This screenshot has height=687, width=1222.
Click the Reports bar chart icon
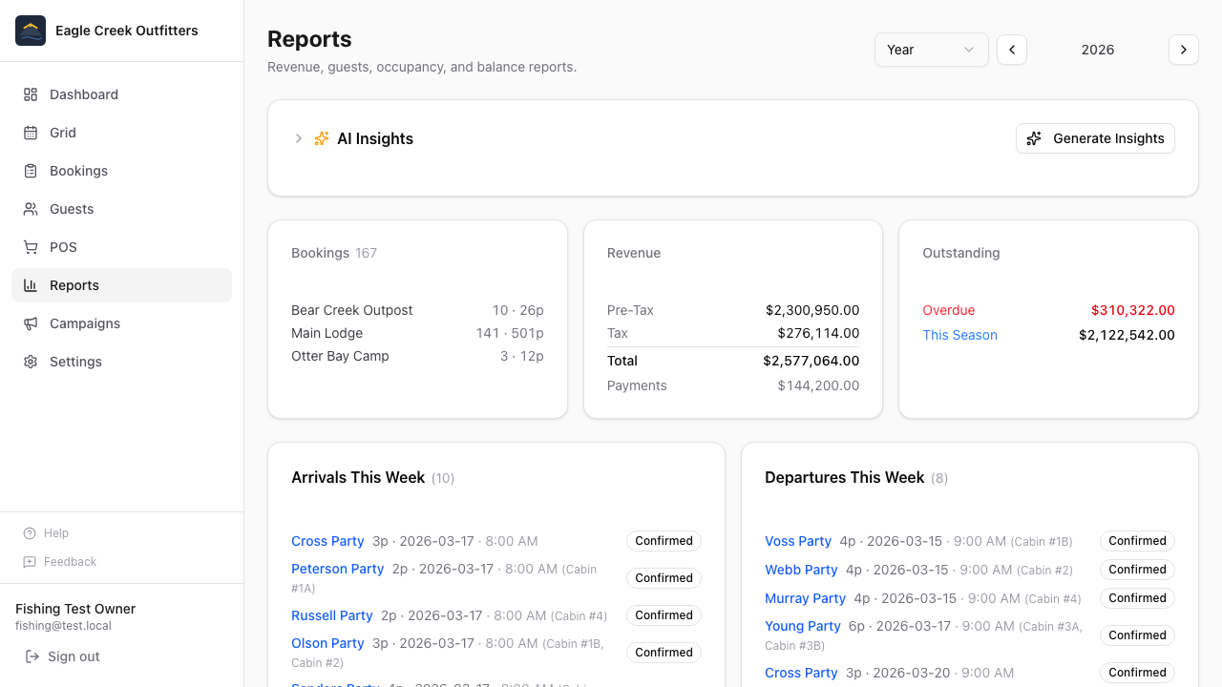30,285
